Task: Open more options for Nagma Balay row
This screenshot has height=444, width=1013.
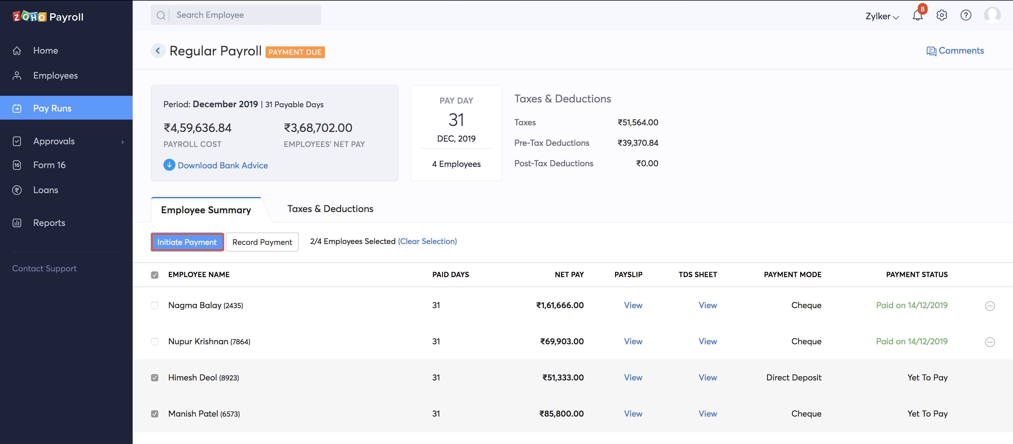Action: 989,306
